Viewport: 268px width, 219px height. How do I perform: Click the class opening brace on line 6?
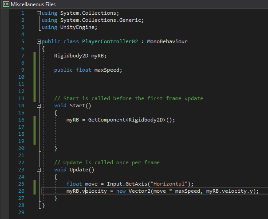point(43,49)
